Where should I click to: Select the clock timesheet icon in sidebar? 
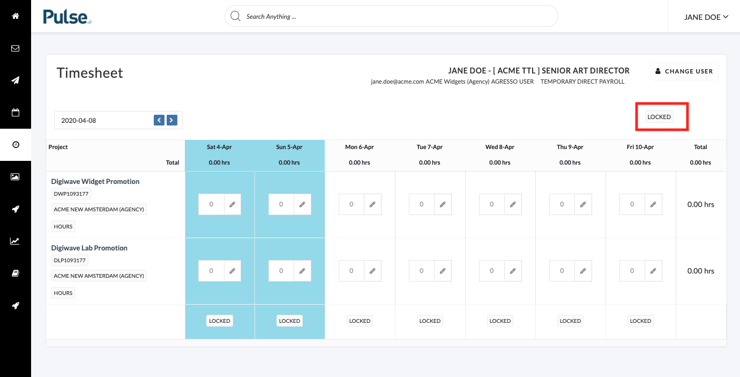coord(16,145)
